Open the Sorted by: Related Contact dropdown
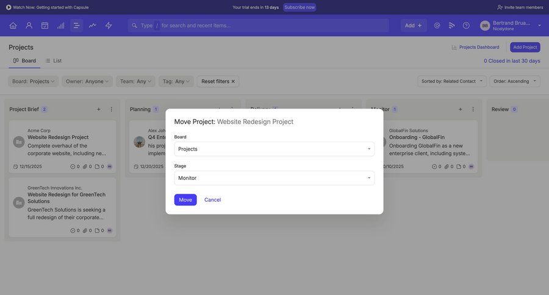Image resolution: width=549 pixels, height=295 pixels. [x=451, y=81]
